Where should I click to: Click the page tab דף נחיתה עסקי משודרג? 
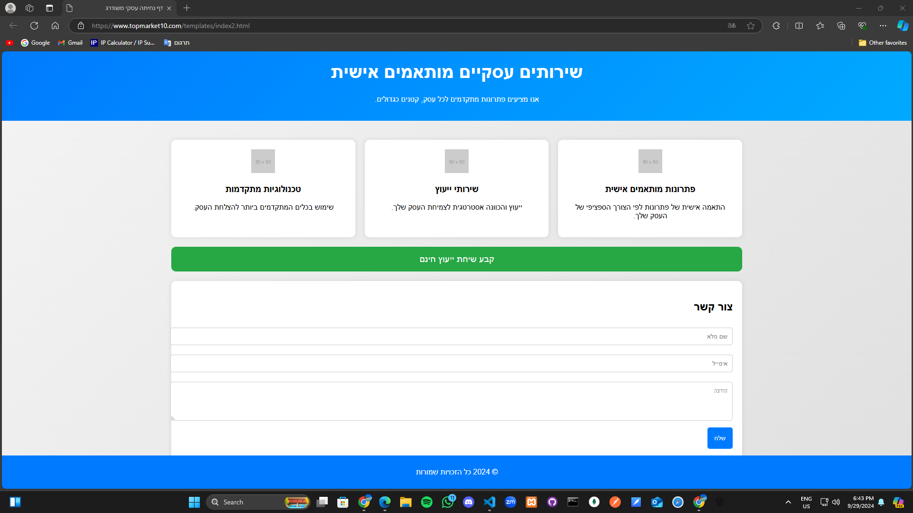tap(119, 8)
